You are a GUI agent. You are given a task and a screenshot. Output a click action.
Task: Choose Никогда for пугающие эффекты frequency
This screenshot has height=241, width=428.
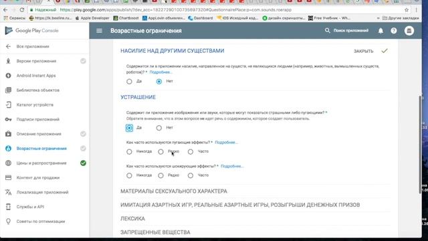click(x=129, y=152)
